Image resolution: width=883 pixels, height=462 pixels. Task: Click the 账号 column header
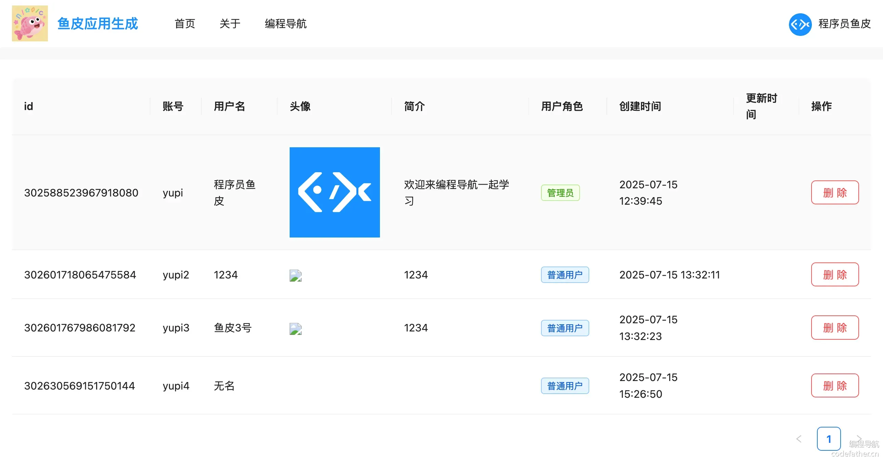(x=173, y=106)
